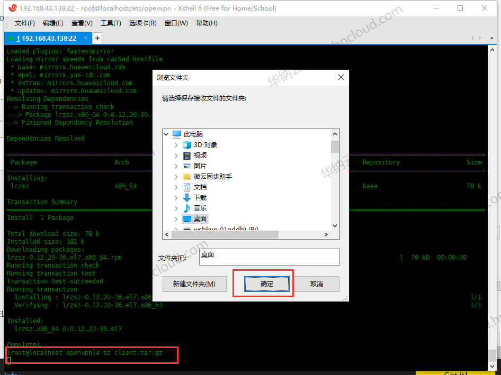Select the 此电脑 tree label

point(193,134)
